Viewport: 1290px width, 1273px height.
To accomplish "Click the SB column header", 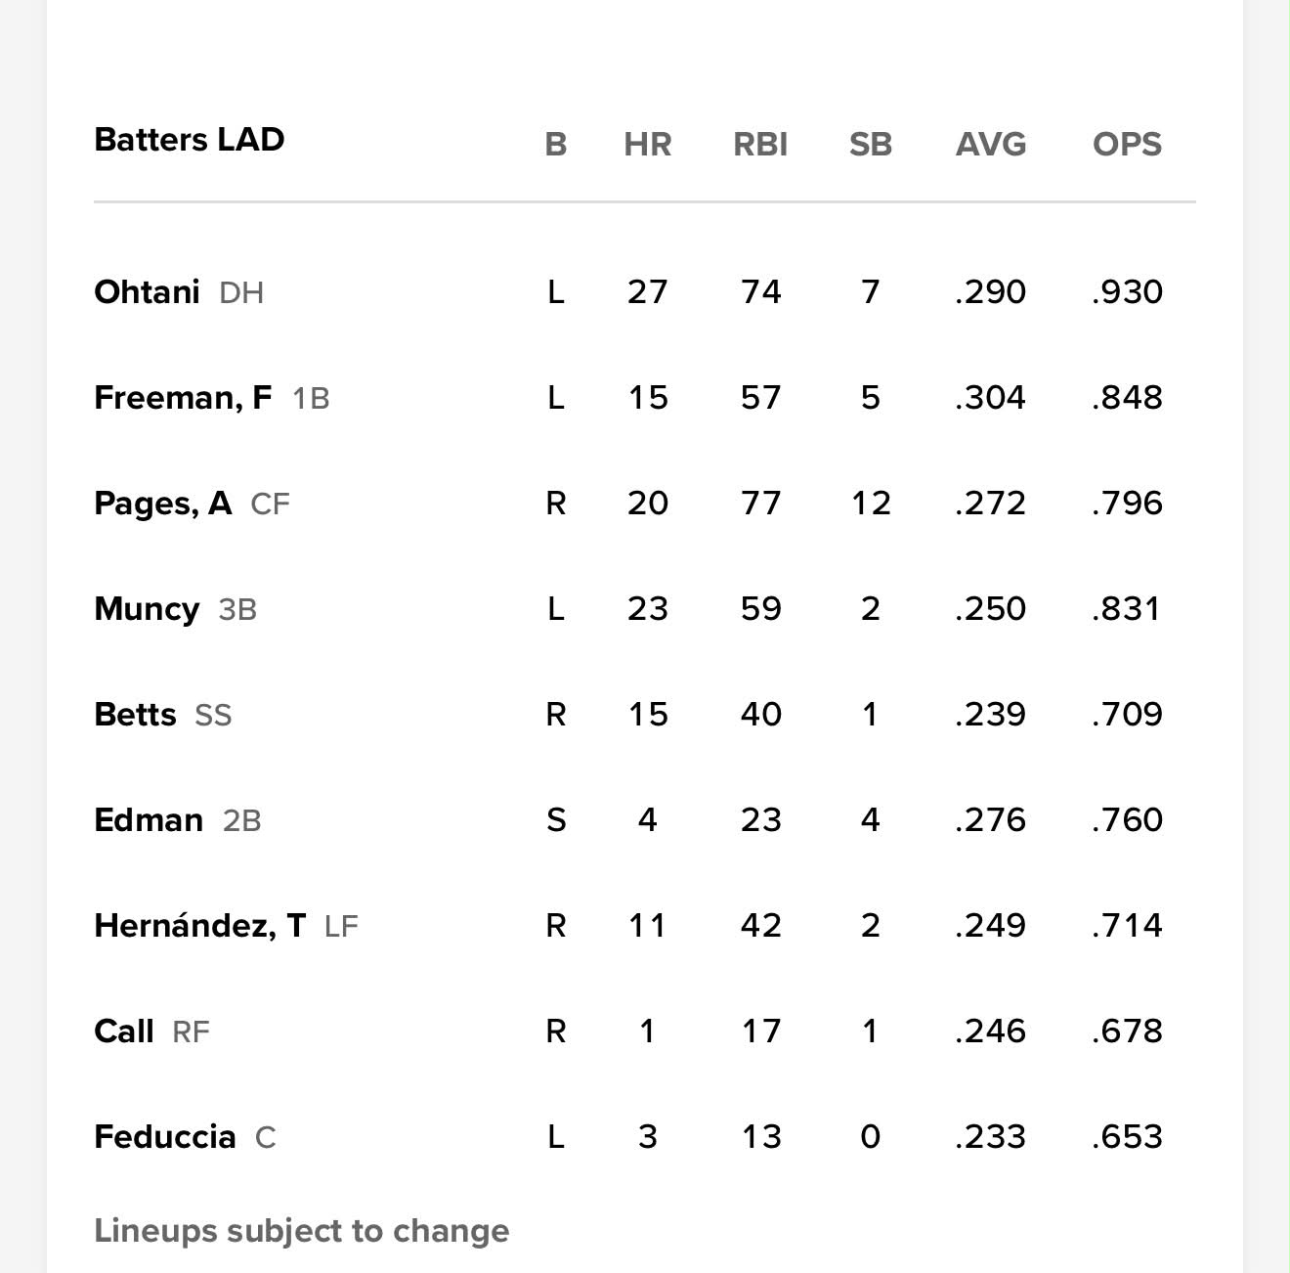I will pyautogui.click(x=870, y=144).
